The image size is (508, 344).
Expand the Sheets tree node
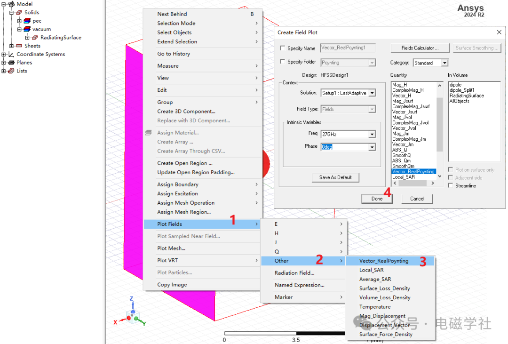pos(12,46)
